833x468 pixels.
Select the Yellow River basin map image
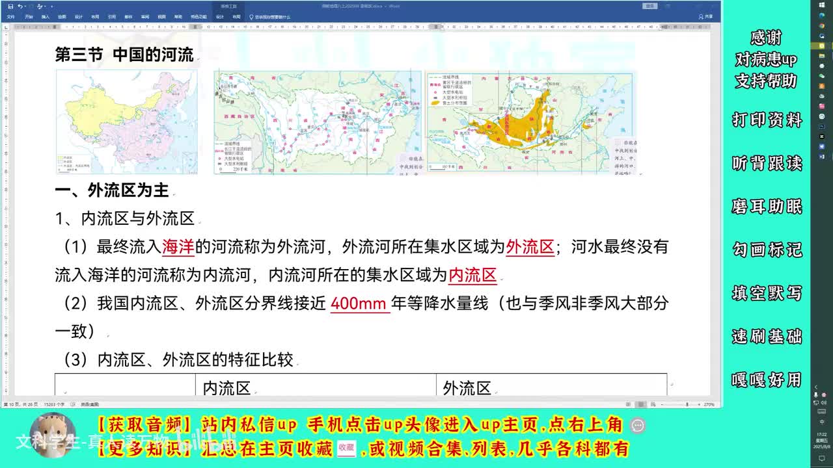(532, 123)
